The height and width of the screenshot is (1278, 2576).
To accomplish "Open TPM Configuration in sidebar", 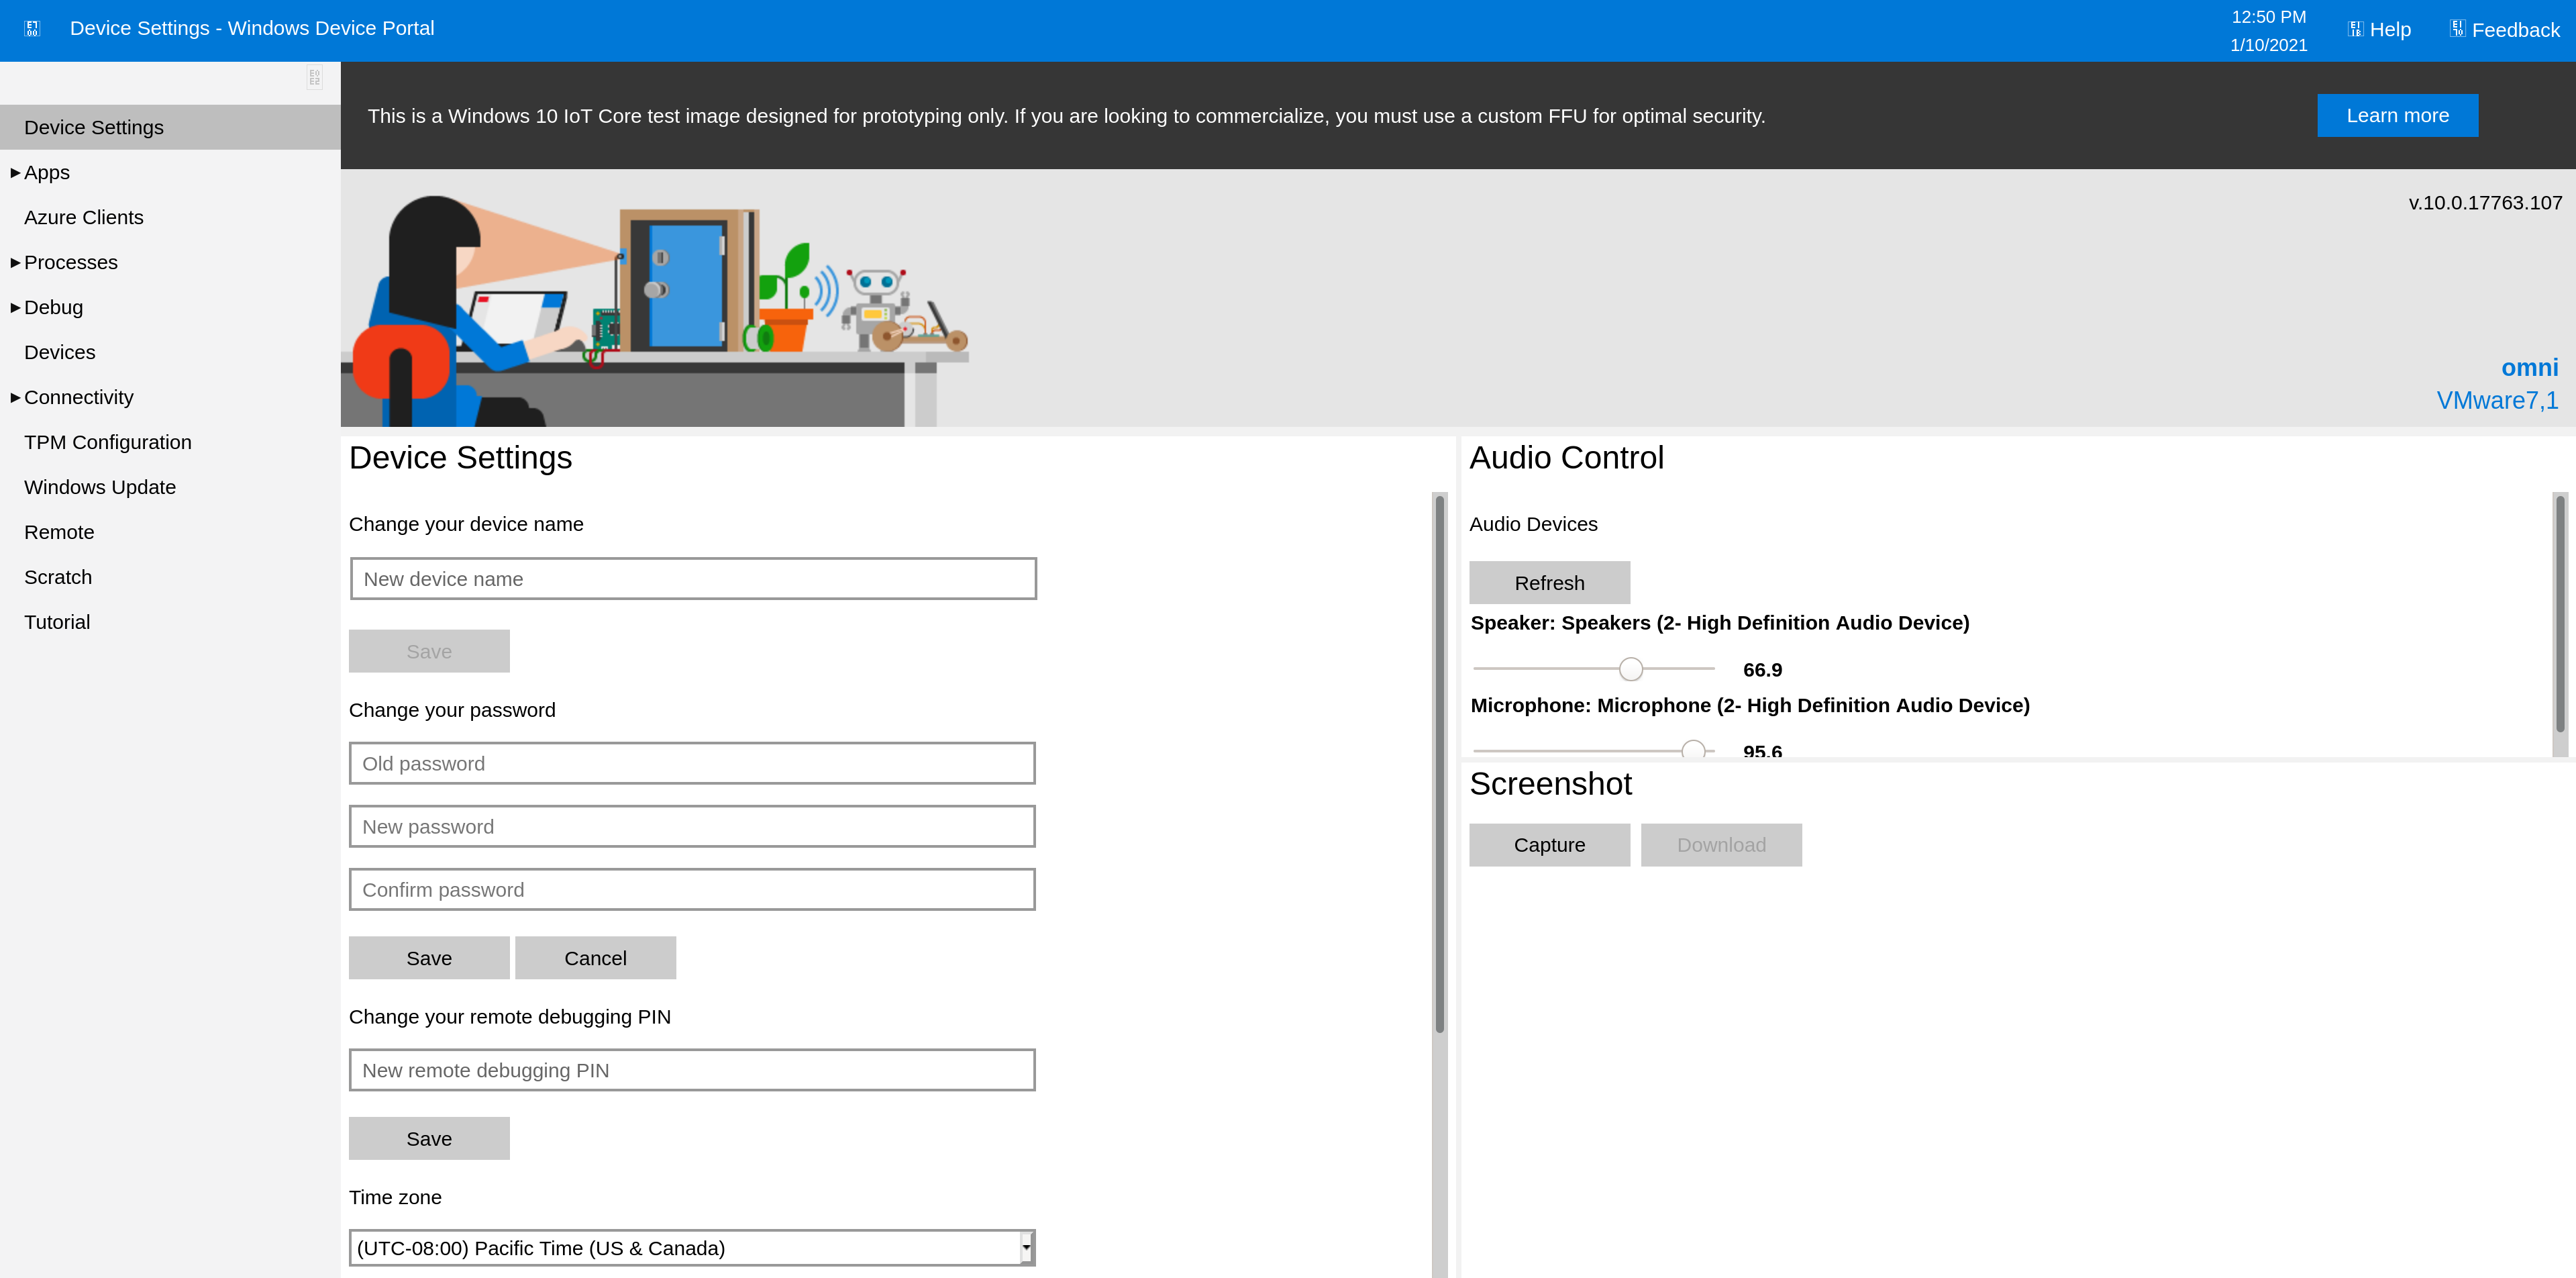I will [108, 443].
